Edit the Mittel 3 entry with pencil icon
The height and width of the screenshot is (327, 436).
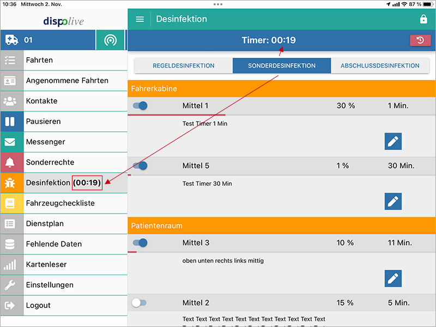click(x=393, y=278)
